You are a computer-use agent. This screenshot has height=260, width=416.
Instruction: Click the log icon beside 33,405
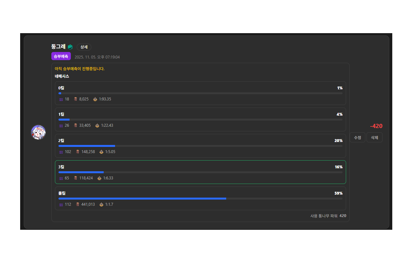75,125
